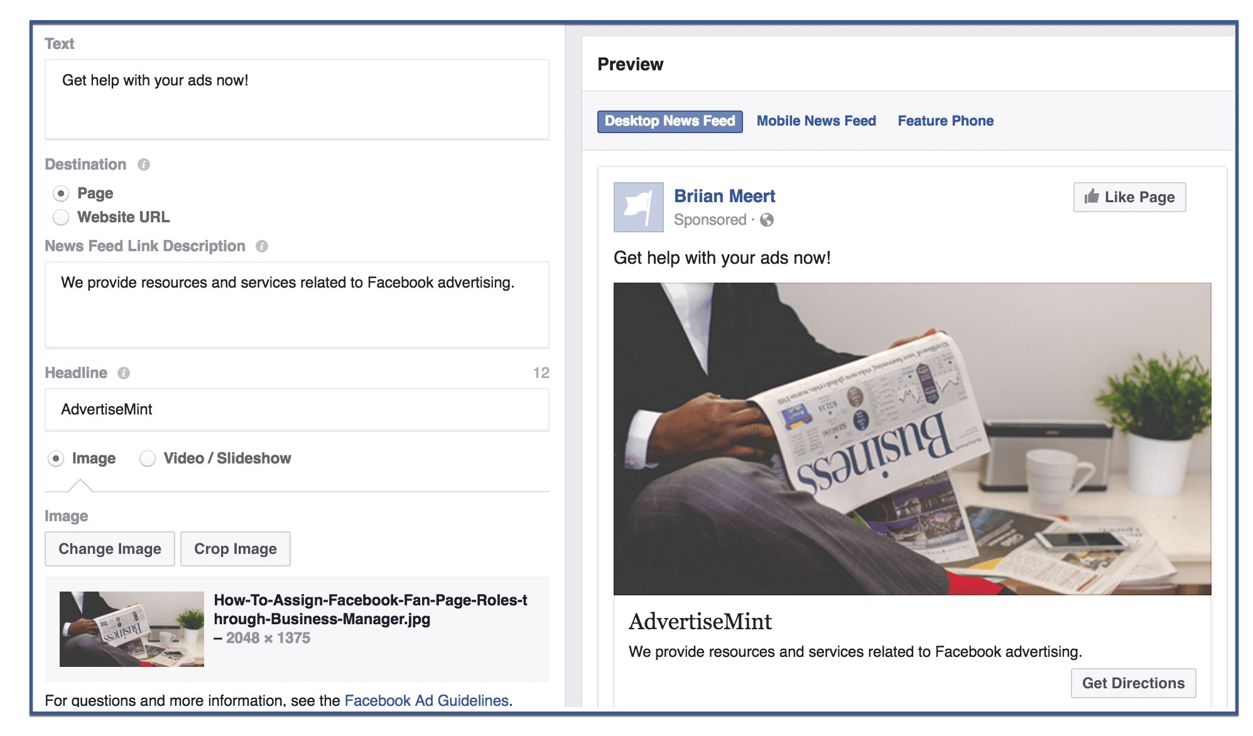Click into the ad Text field
The image size is (1253, 736).
[x=297, y=99]
